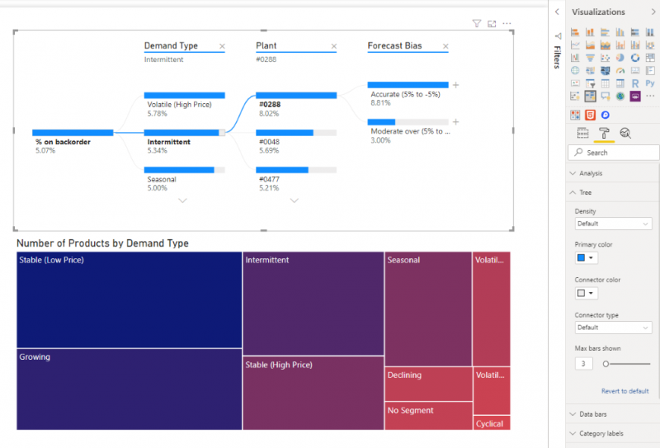
Task: Open the filter icon above the tree visual
Action: click(x=477, y=24)
